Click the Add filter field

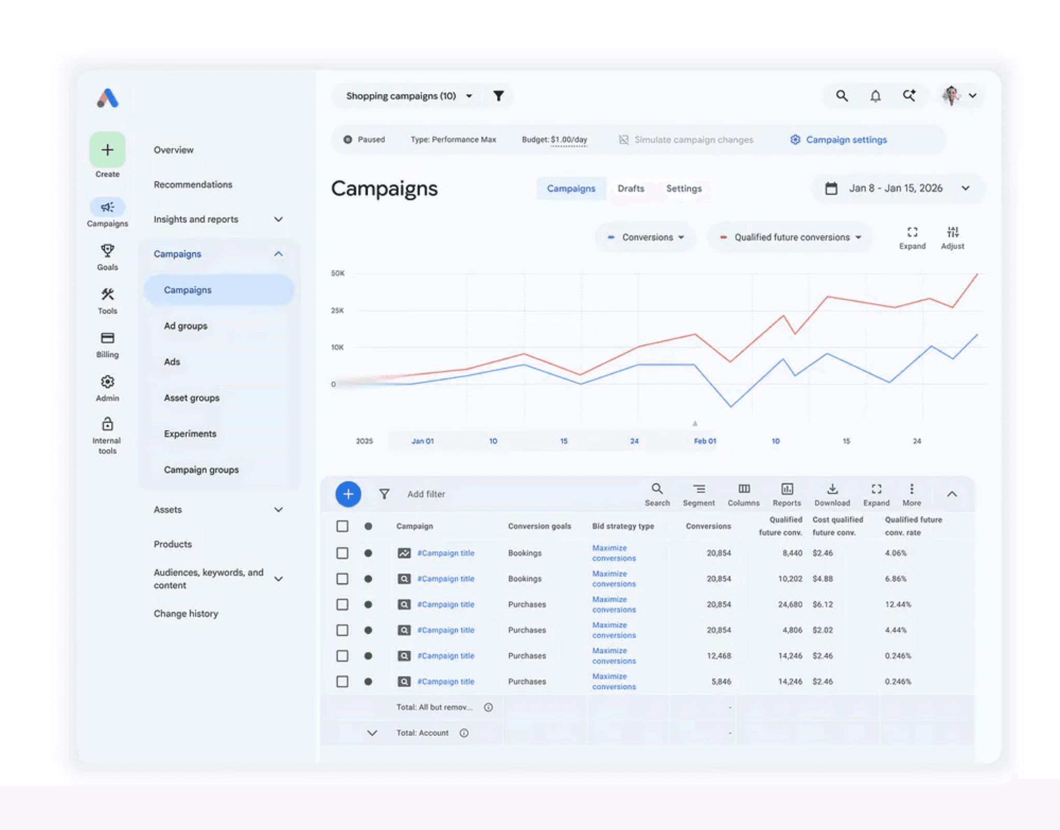coord(426,494)
